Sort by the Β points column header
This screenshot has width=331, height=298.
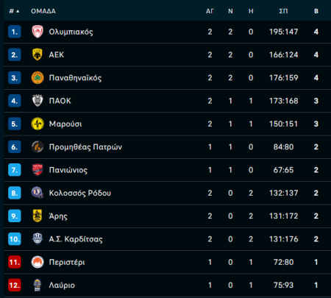tap(316, 11)
